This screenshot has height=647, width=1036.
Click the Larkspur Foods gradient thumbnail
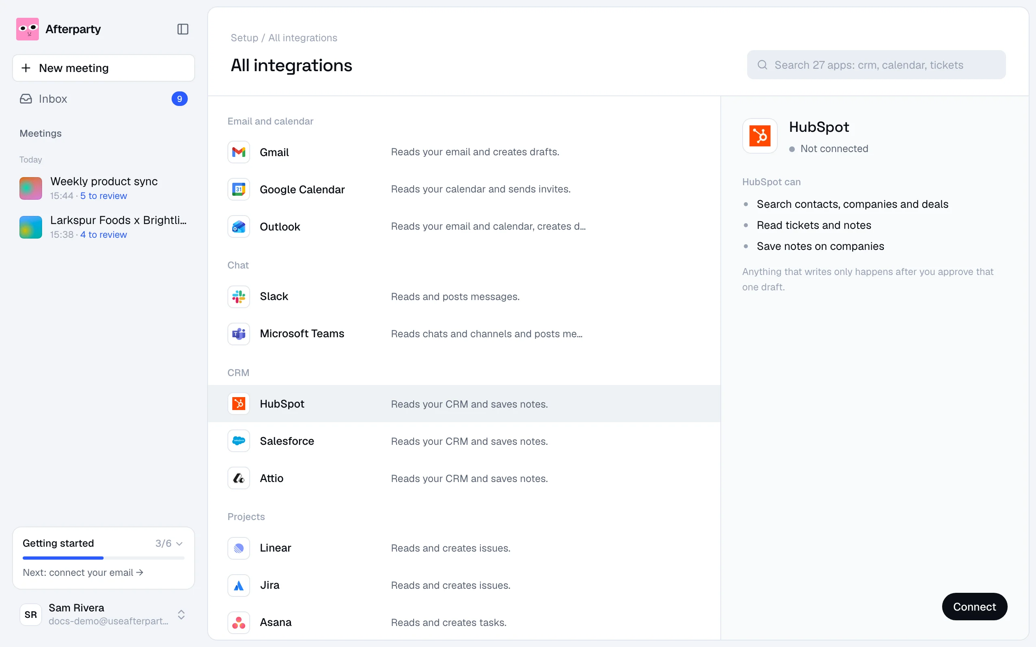pyautogui.click(x=31, y=227)
